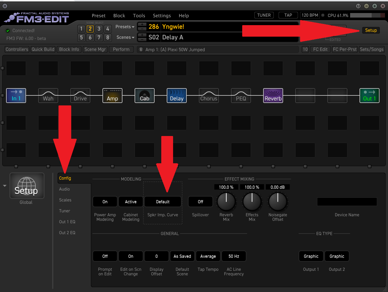Toggle Spillover Off button
The height and width of the screenshot is (292, 388).
pos(200,202)
